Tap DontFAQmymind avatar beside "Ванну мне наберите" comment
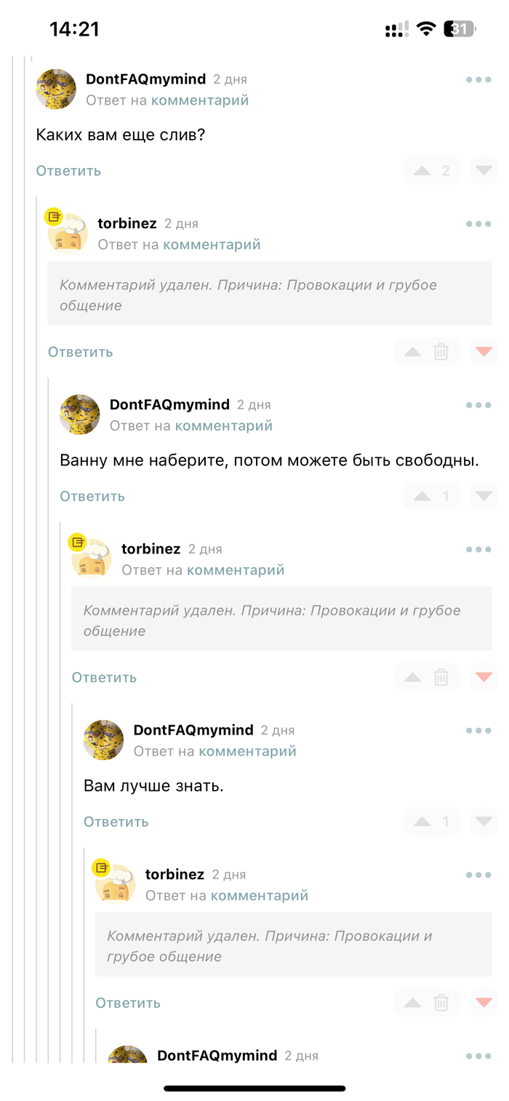Screen dimensions: 509x1101 (80, 415)
